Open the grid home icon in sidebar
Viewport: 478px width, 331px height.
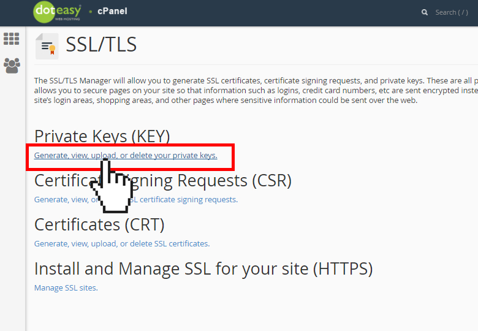coord(11,39)
